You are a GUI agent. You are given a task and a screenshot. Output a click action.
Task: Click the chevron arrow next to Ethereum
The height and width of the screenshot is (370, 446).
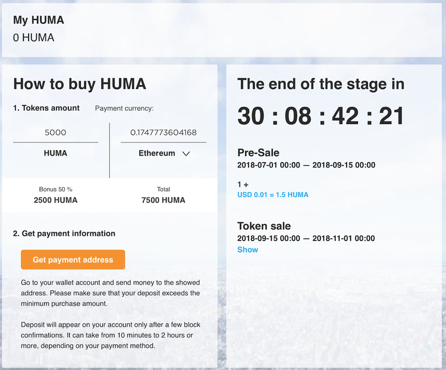click(186, 153)
